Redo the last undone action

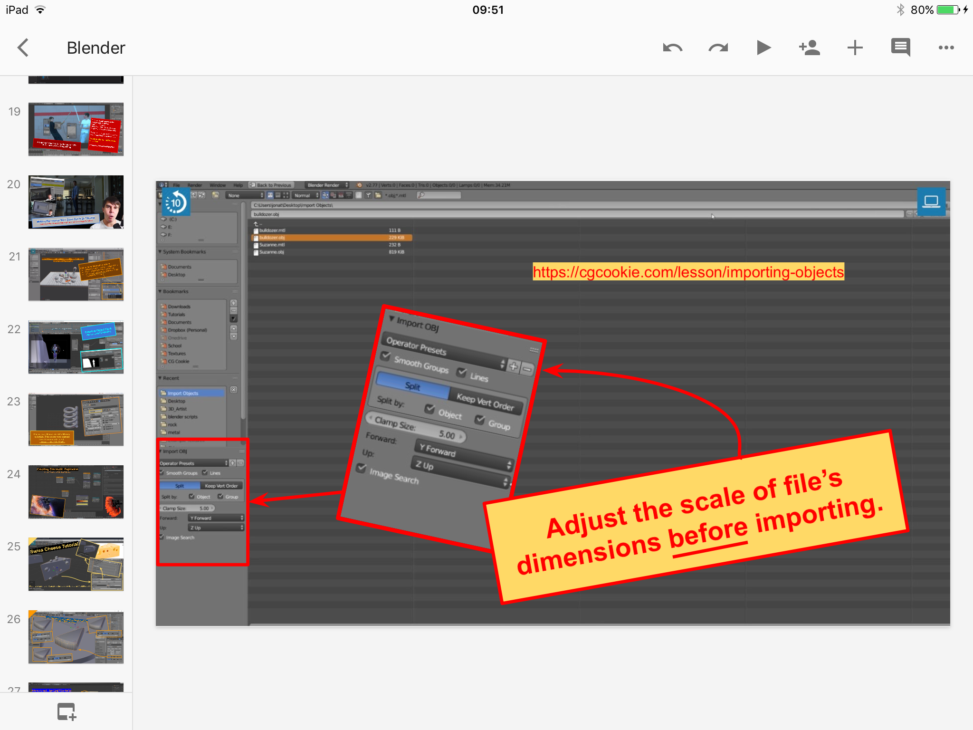click(718, 48)
